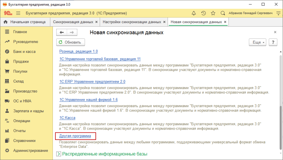
Task: Close the Синхронизация данных tab
Action: click(x=97, y=22)
